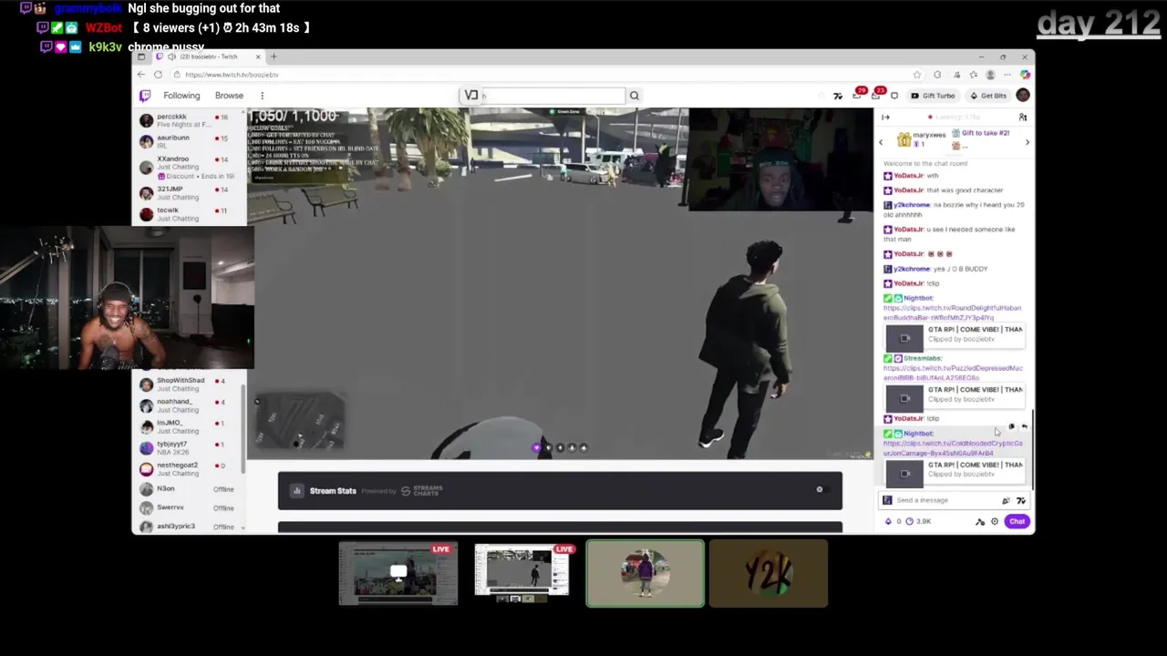Open ImJMO_ channel in sidebar
The image size is (1167, 656).
(x=189, y=426)
